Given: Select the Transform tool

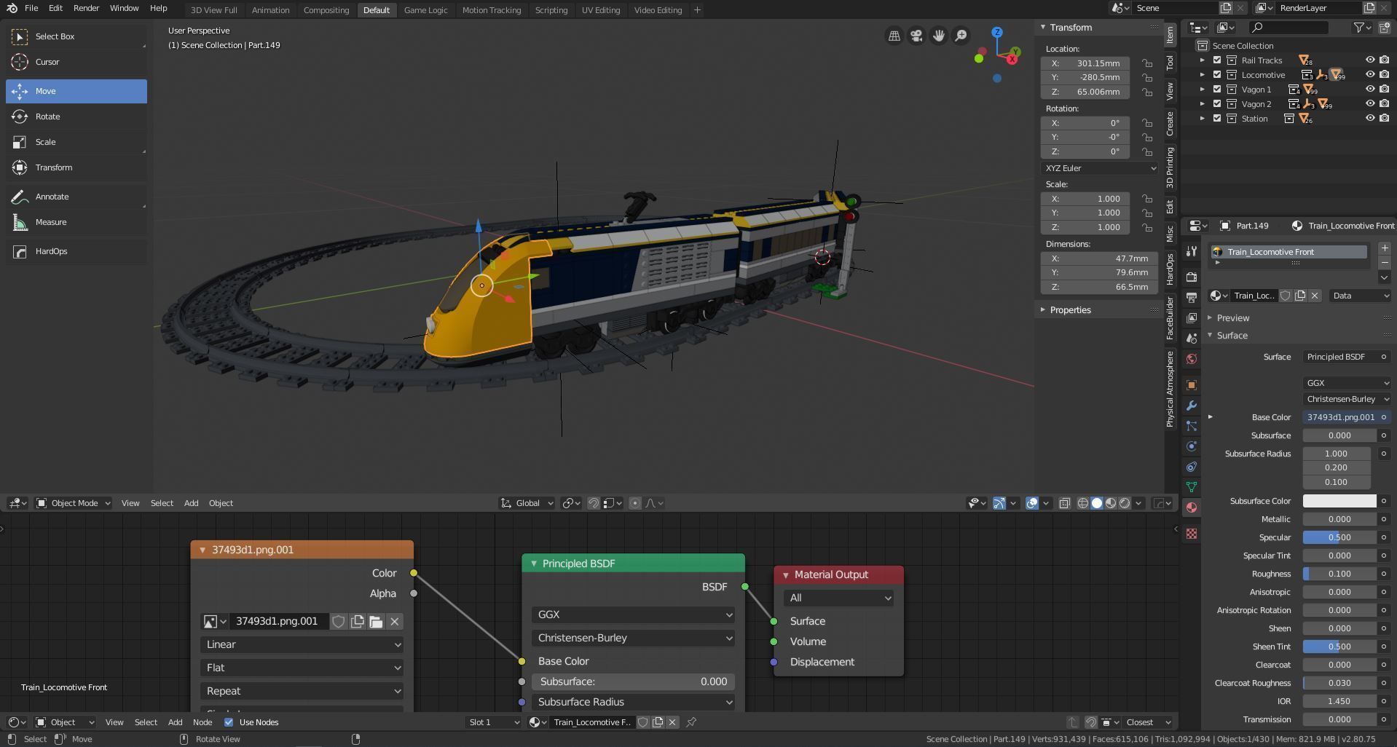Looking at the screenshot, I should [76, 167].
